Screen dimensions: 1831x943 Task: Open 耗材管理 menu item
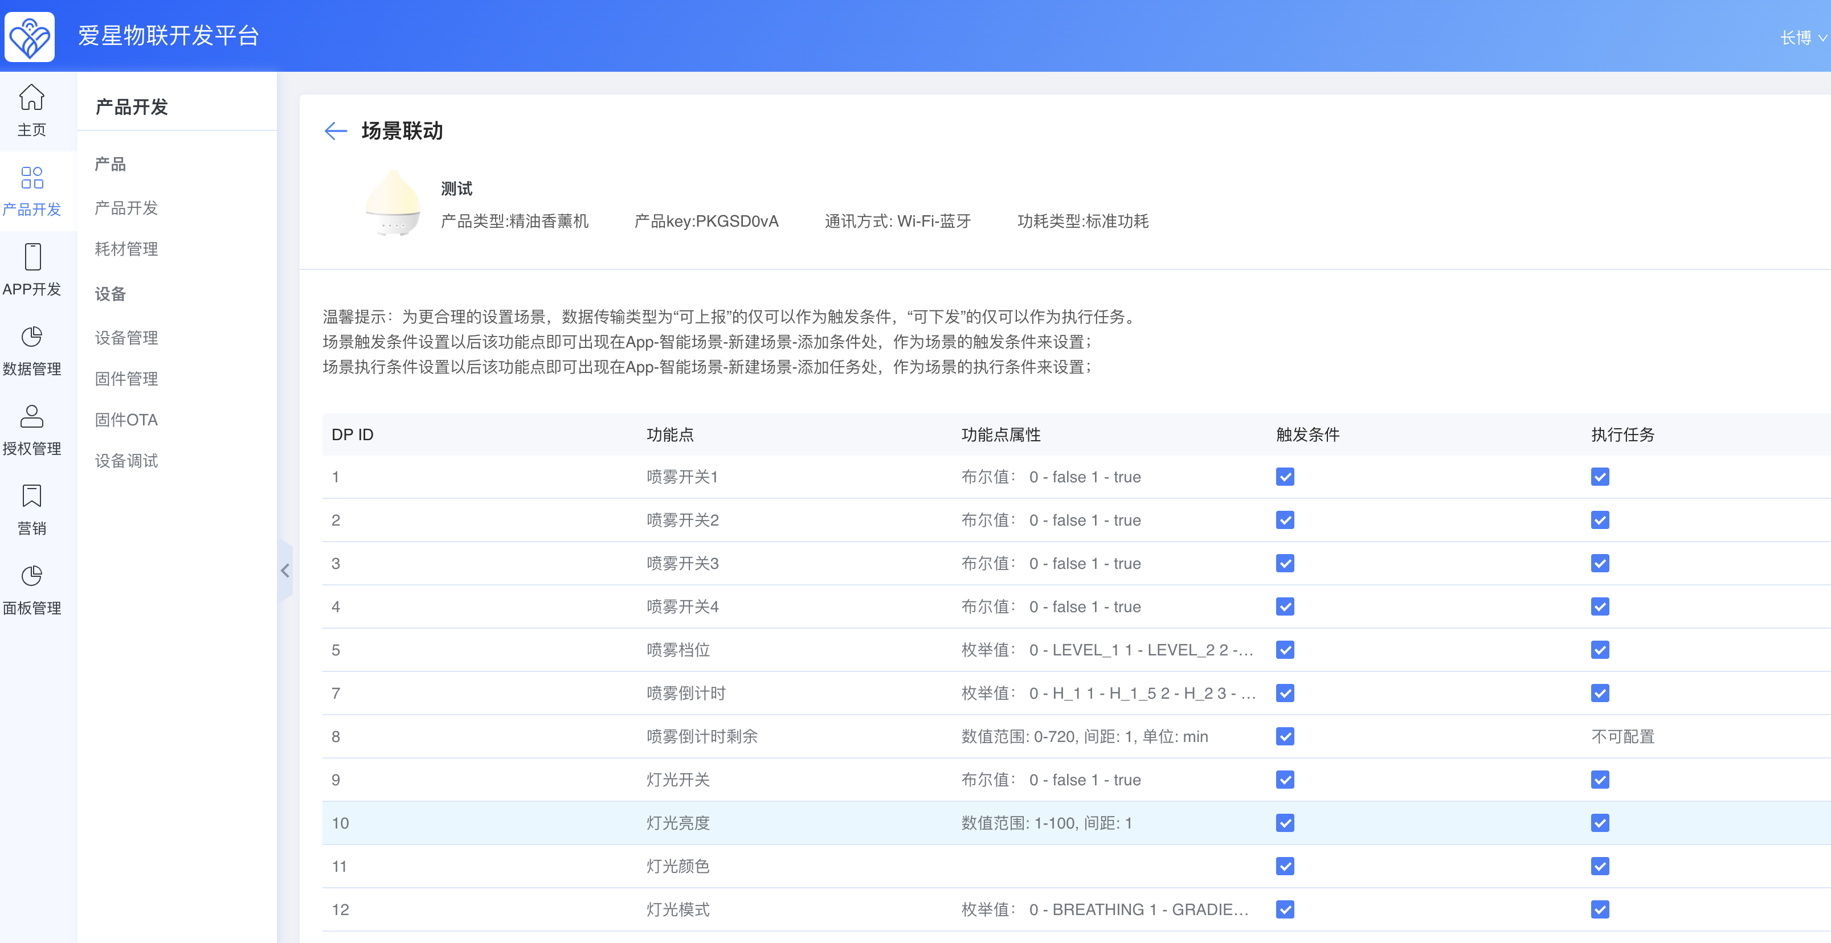(x=126, y=249)
